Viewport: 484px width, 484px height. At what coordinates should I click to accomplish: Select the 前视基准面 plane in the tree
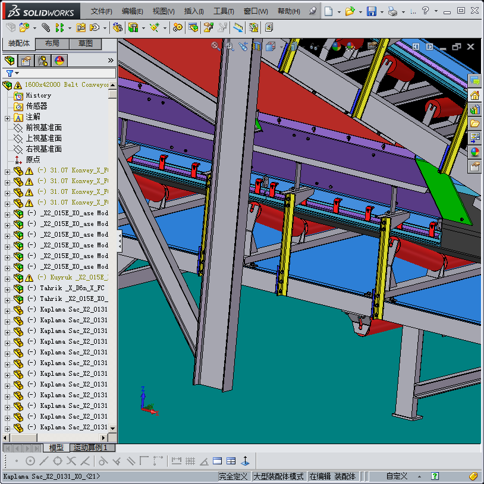pyautogui.click(x=43, y=128)
